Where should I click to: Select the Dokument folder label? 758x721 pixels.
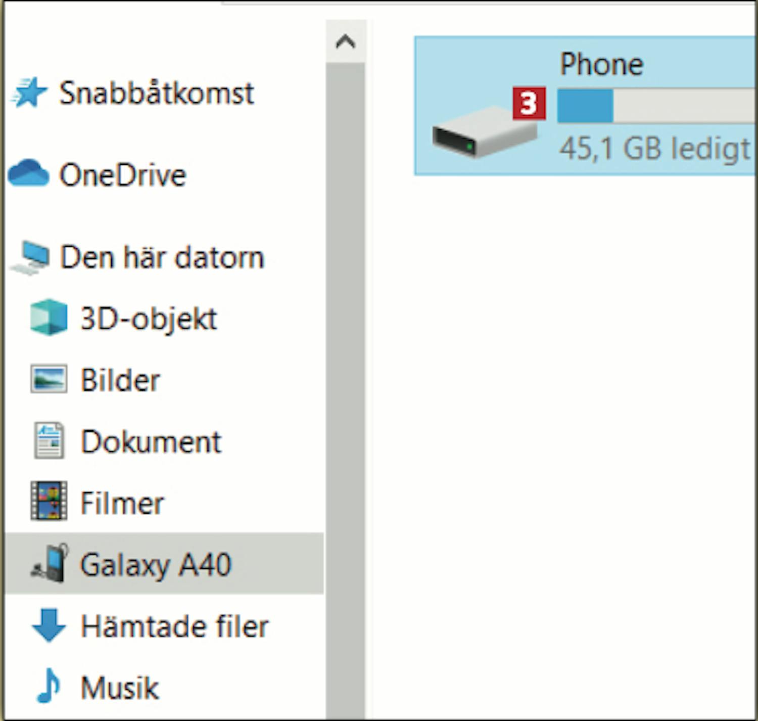151,441
